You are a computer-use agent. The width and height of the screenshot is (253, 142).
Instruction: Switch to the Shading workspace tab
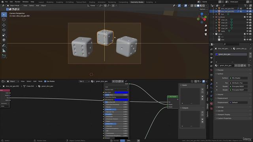click(92, 2)
